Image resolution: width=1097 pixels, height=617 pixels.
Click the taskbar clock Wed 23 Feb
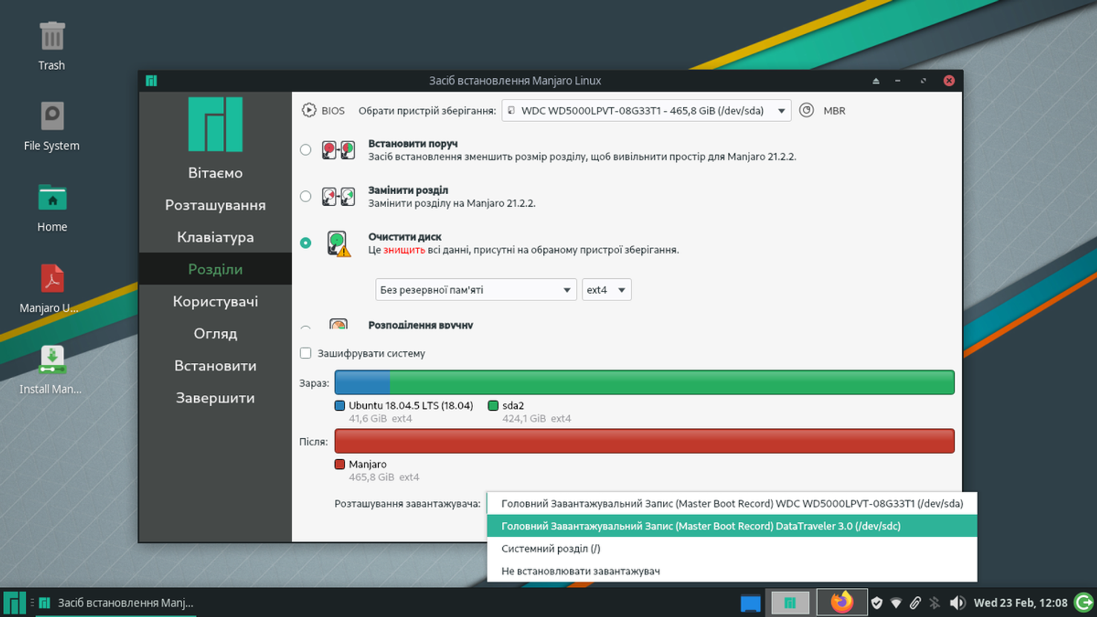click(x=1020, y=603)
